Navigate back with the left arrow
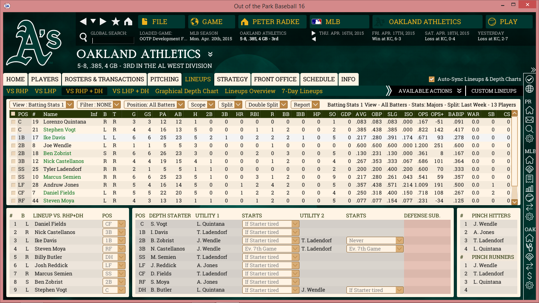 click(83, 22)
